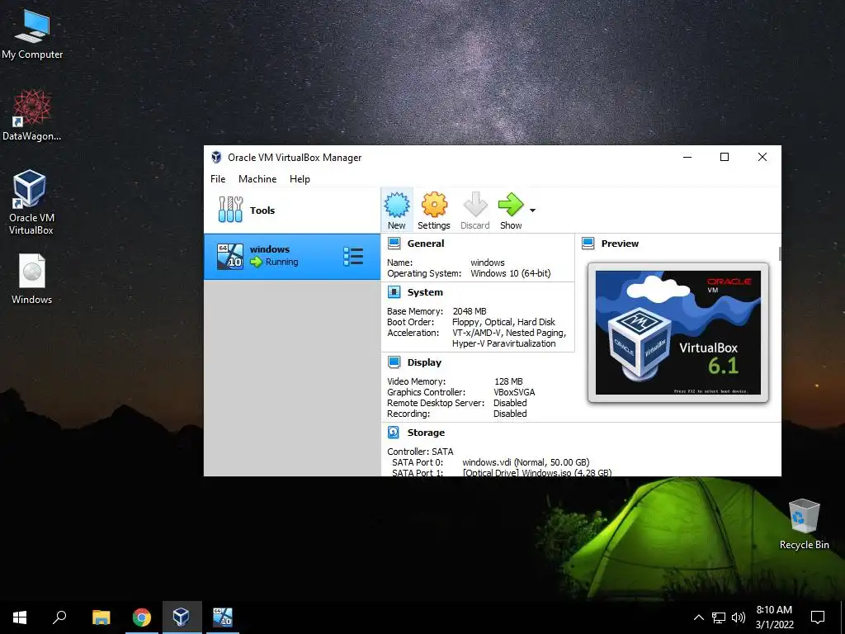Screen dimensions: 845x634
Task: Click the VirtualBox Manager title bar logo
Action: point(216,157)
